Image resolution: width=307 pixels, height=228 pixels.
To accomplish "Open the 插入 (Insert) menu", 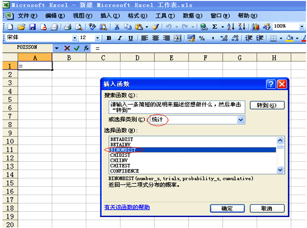I will point(110,16).
